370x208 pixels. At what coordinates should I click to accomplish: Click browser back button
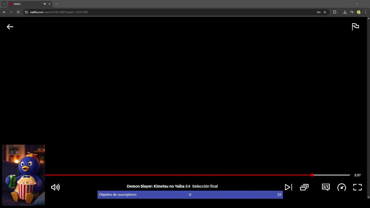[4, 12]
